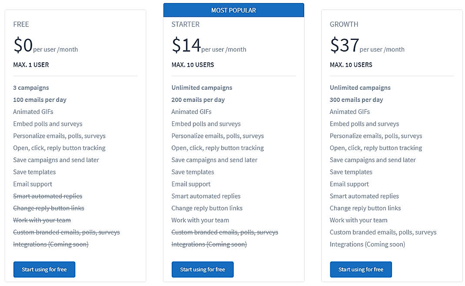The width and height of the screenshot is (465, 286).
Task: Click Save templates in the Growth plan
Action: [x=351, y=172]
